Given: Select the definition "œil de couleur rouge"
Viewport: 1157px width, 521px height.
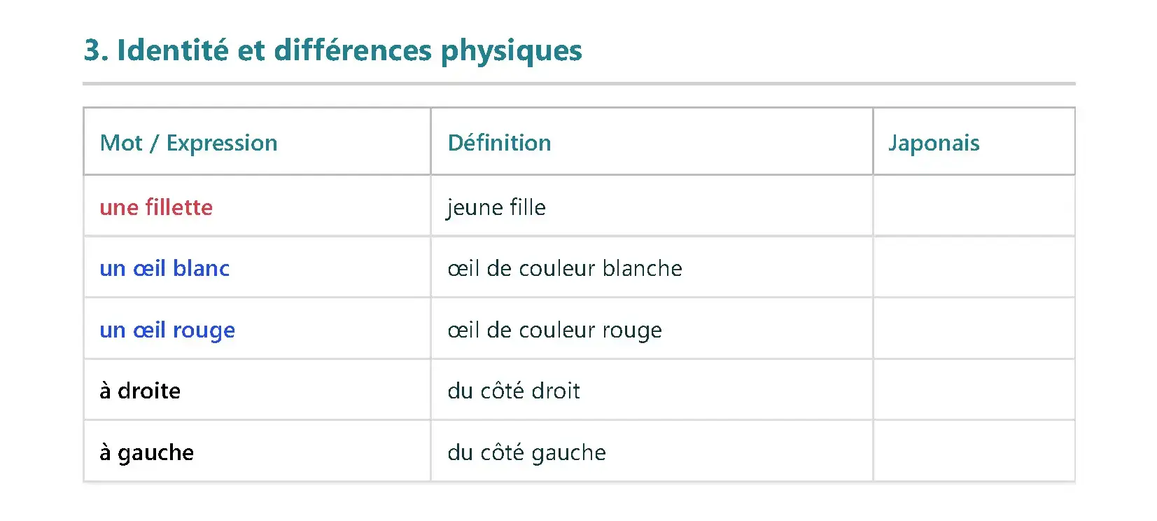Looking at the screenshot, I should pos(554,330).
